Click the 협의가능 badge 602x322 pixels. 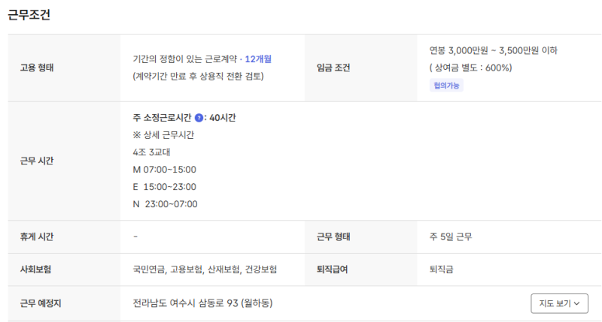pos(446,86)
